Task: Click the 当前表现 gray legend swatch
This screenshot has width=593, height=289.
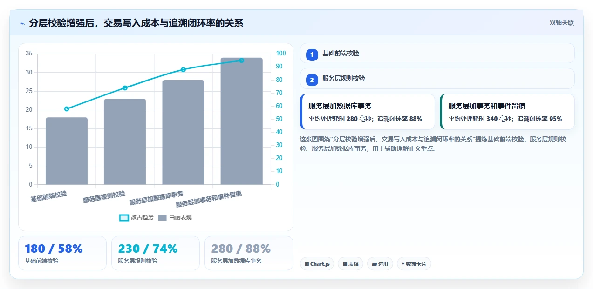Action: [x=163, y=218]
